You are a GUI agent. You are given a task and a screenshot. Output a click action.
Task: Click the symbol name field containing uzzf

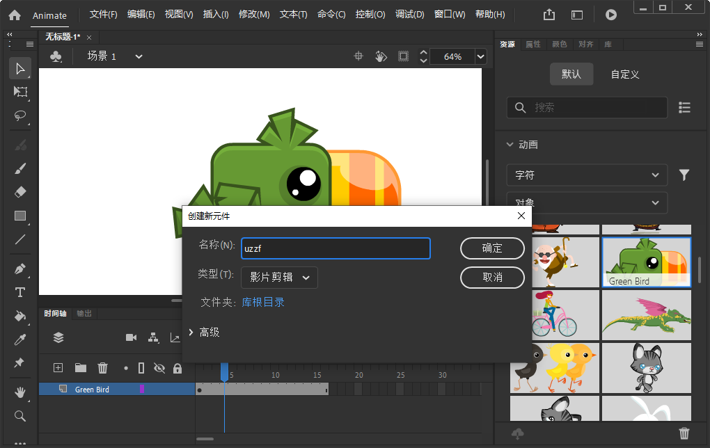tap(336, 248)
